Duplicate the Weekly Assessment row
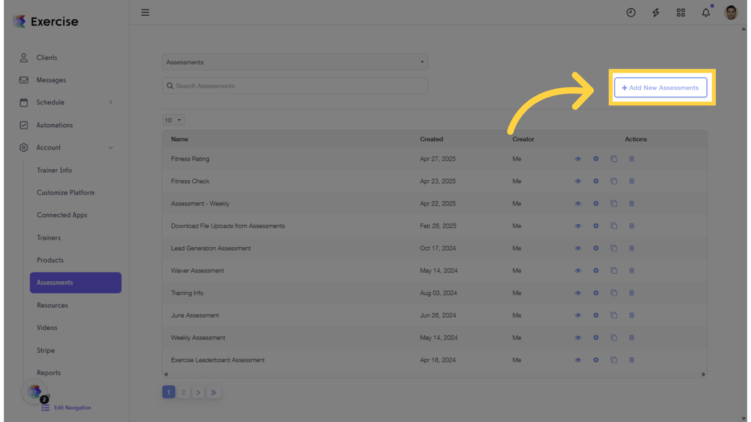751x422 pixels. click(x=614, y=338)
